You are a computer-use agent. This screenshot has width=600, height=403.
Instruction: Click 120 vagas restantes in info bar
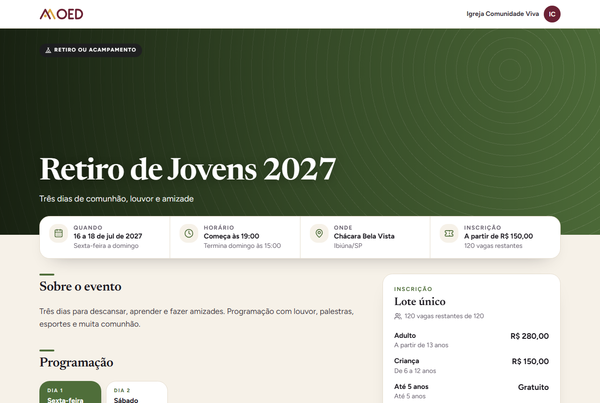(x=493, y=246)
